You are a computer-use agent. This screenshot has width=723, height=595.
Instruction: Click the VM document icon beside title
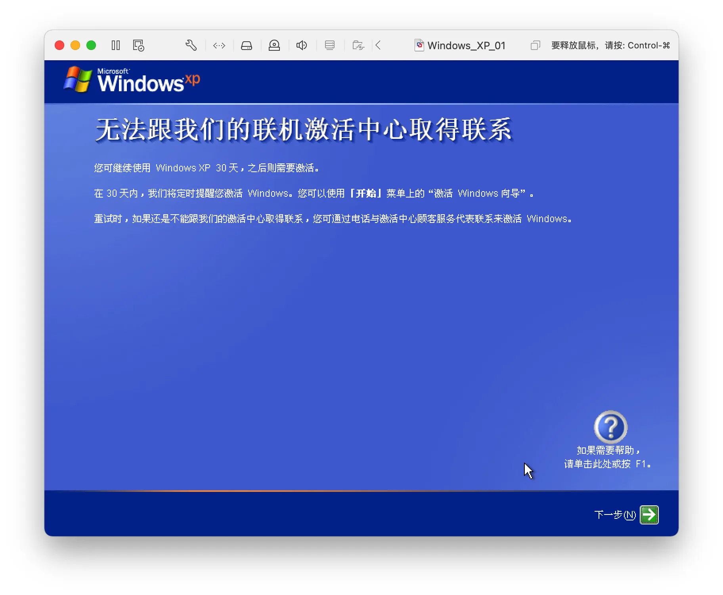click(419, 45)
